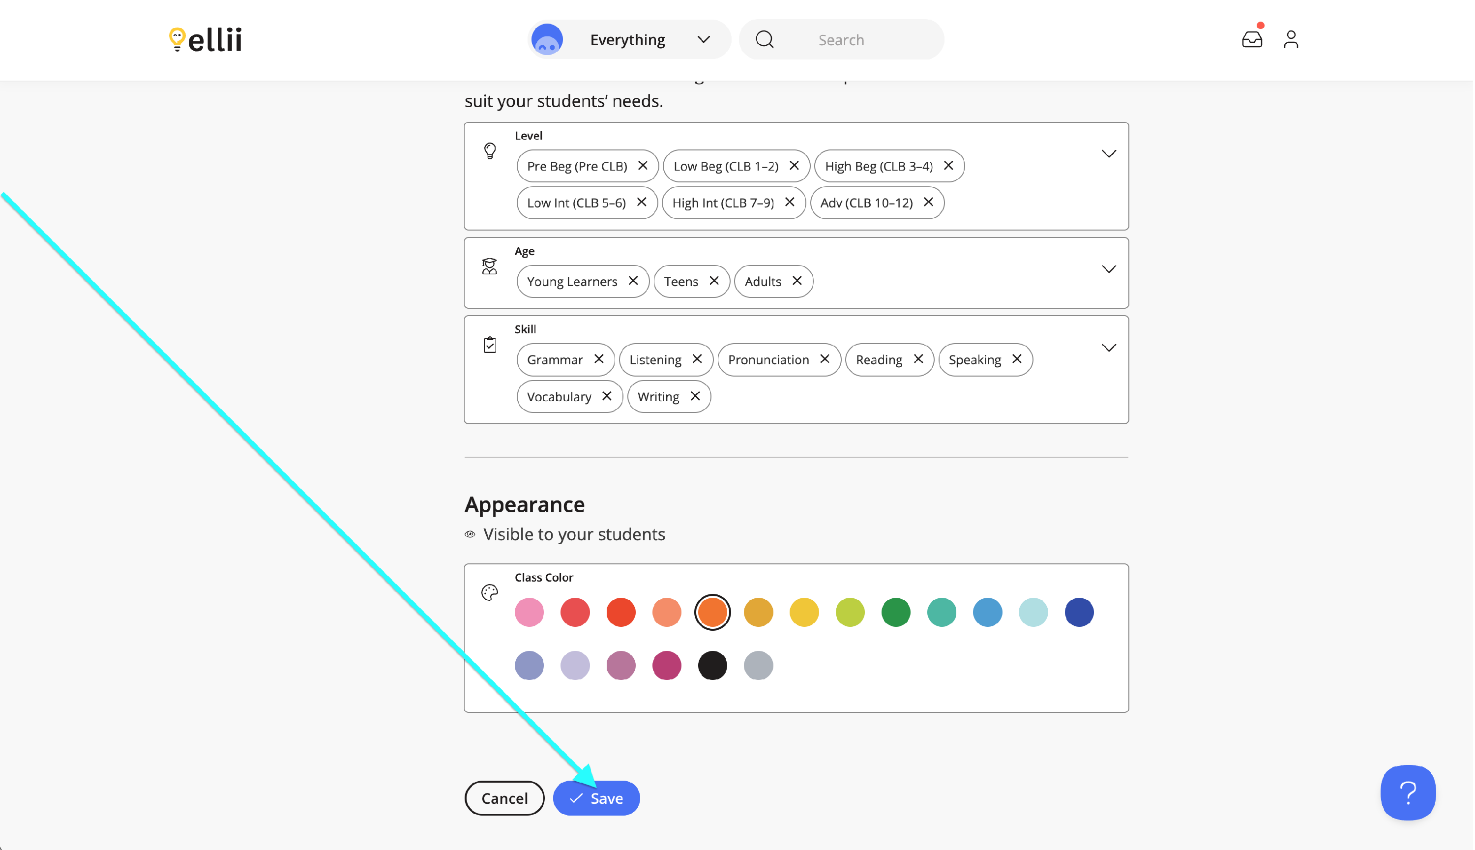
Task: Open the user profile icon
Action: coord(1291,39)
